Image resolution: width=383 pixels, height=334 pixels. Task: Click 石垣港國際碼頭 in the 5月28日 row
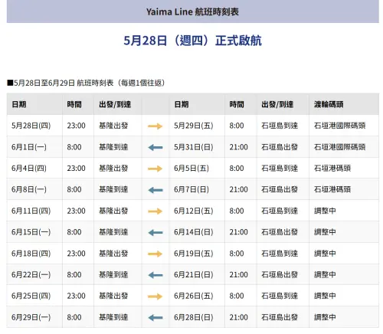click(339, 126)
